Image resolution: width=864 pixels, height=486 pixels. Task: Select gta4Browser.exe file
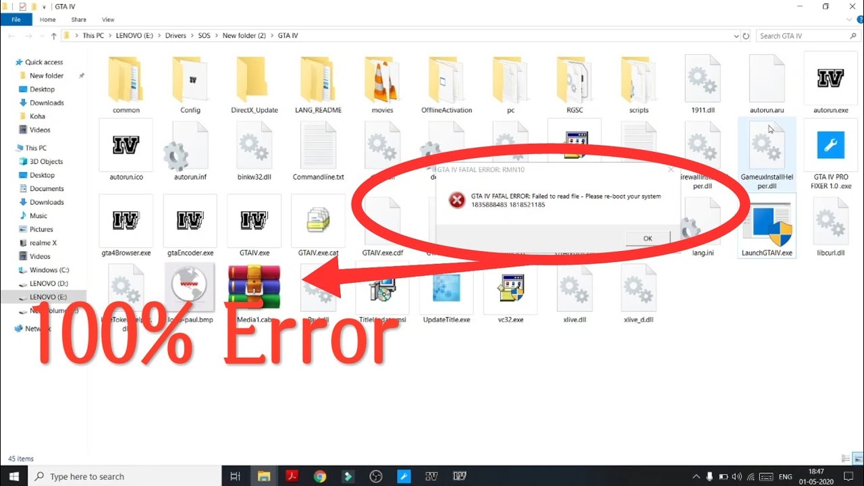126,226
